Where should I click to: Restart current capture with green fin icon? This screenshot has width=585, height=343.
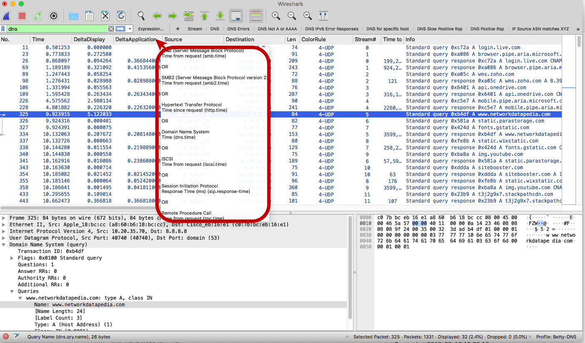38,16
